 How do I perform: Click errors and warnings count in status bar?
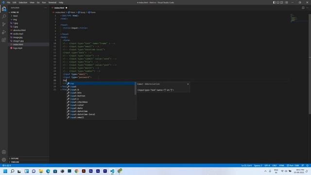click(6, 165)
